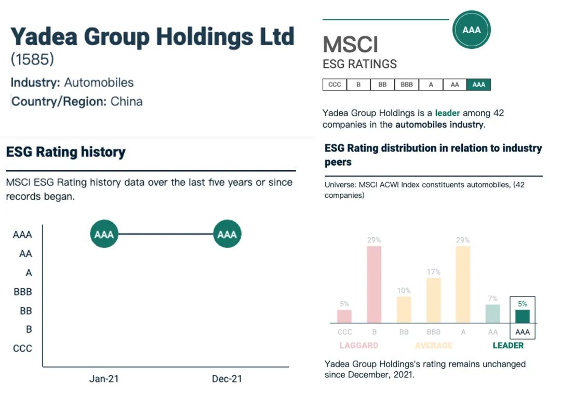This screenshot has height=393, width=561.
Task: Click the 10% bar for BB rating
Action: pyautogui.click(x=404, y=309)
